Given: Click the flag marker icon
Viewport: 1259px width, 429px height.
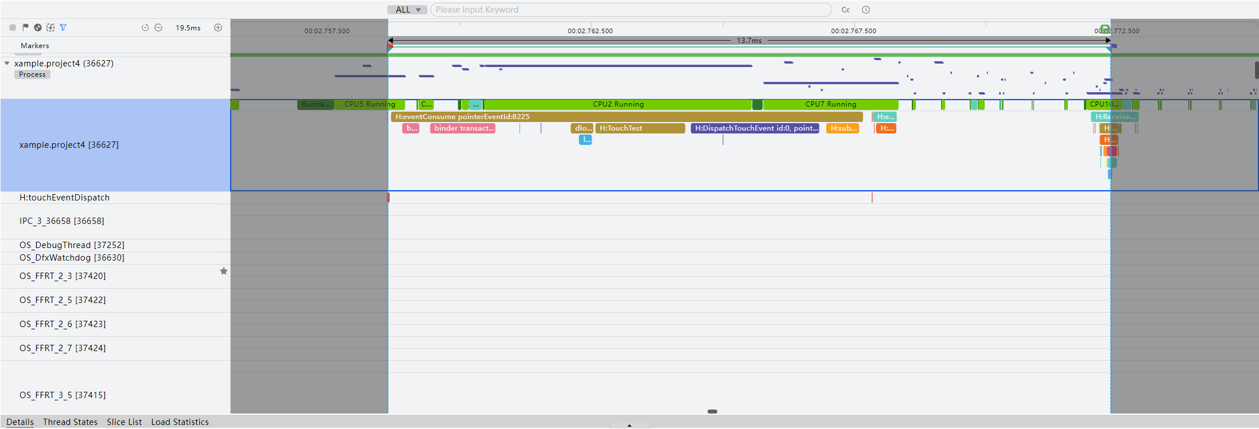Looking at the screenshot, I should point(25,27).
